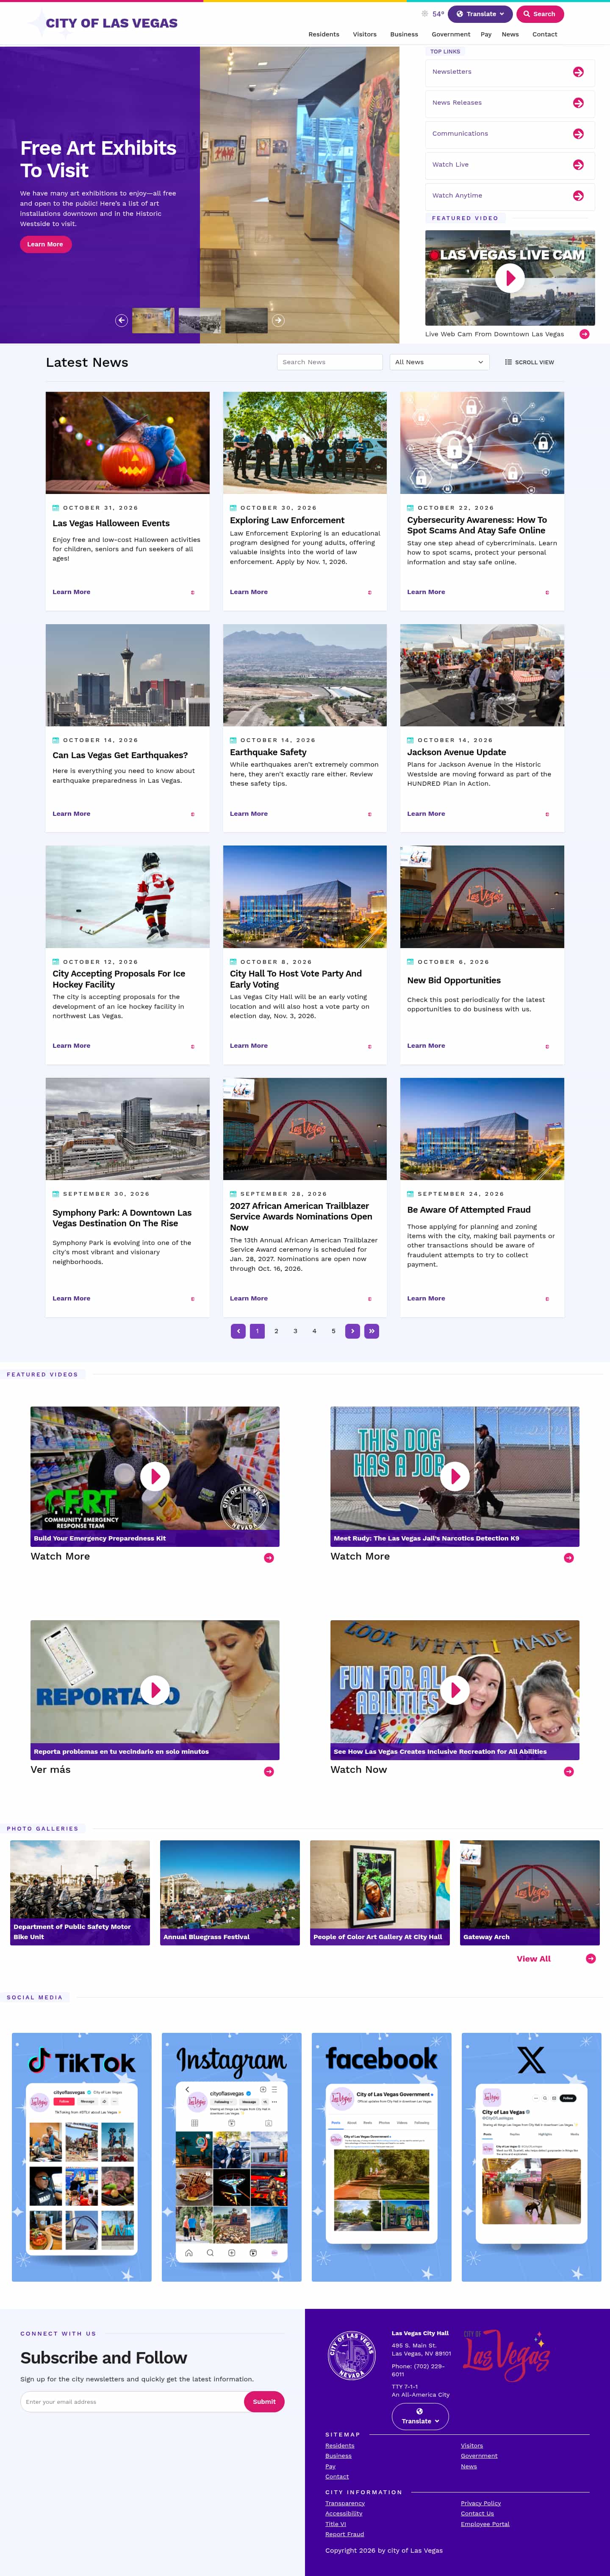Click arrow icon beside Communications link
The width and height of the screenshot is (610, 2576).
(578, 134)
